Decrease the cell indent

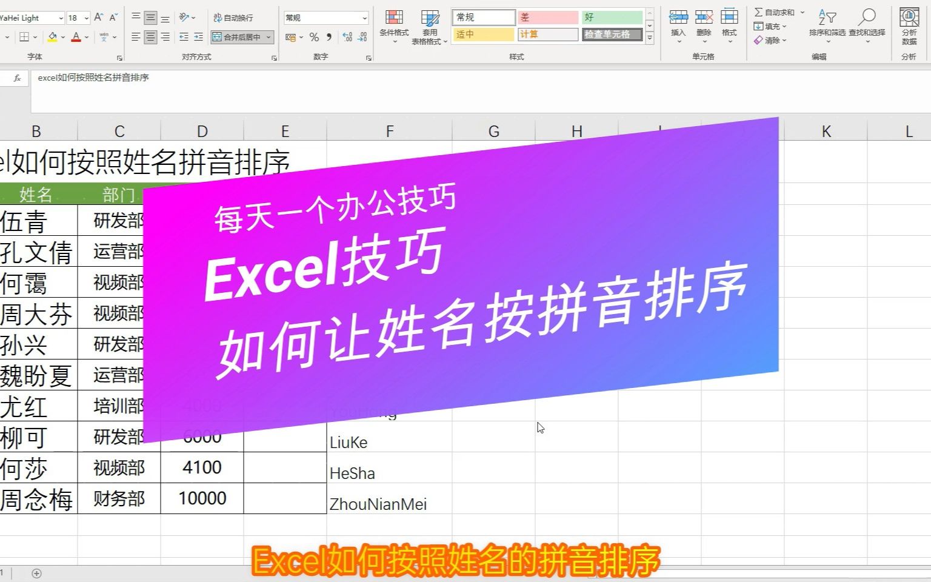tap(184, 37)
